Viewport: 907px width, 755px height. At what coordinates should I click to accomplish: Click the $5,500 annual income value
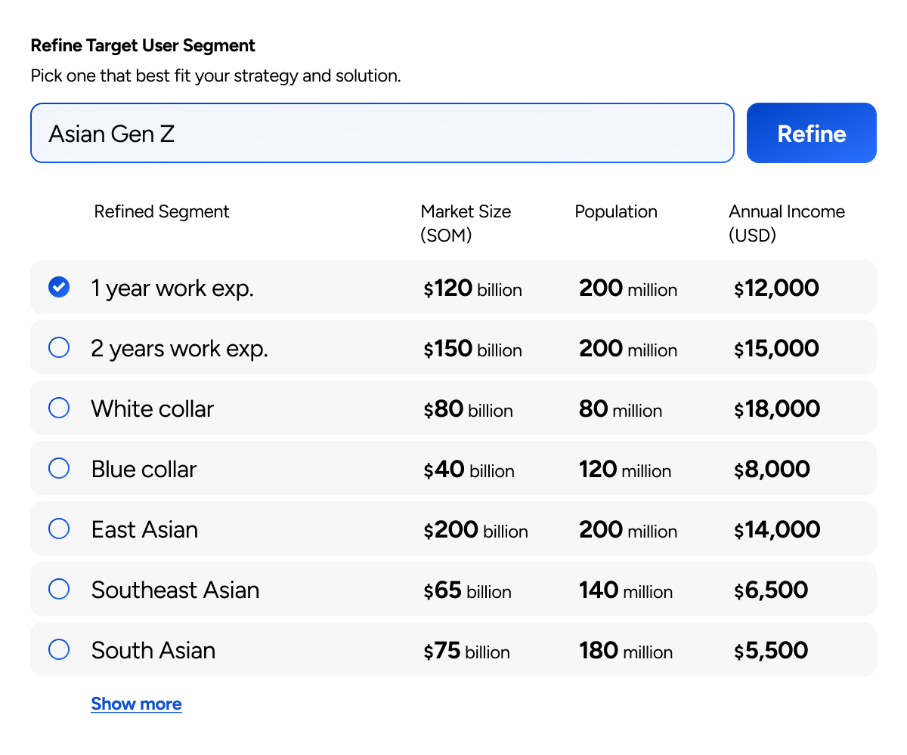tap(771, 651)
